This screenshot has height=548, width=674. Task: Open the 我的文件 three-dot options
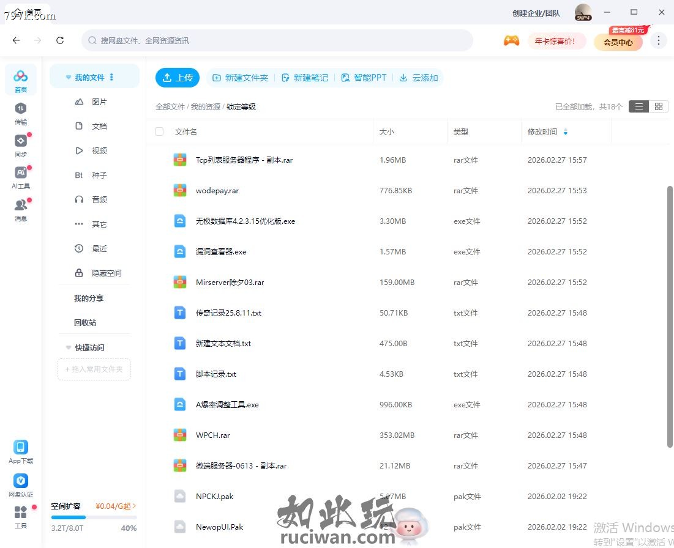pos(111,77)
